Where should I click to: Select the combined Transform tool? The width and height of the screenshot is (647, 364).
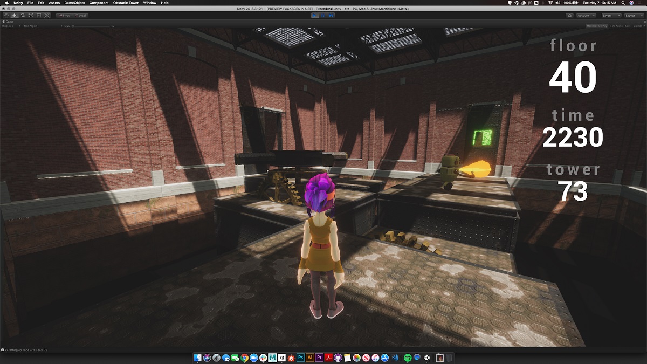click(47, 15)
